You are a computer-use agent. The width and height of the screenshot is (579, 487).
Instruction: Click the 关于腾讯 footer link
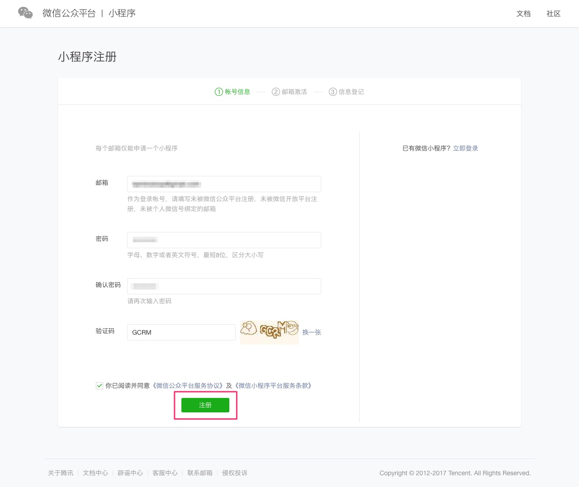click(x=60, y=473)
